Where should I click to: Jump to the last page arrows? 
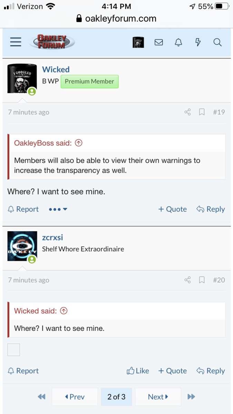pyautogui.click(x=191, y=397)
